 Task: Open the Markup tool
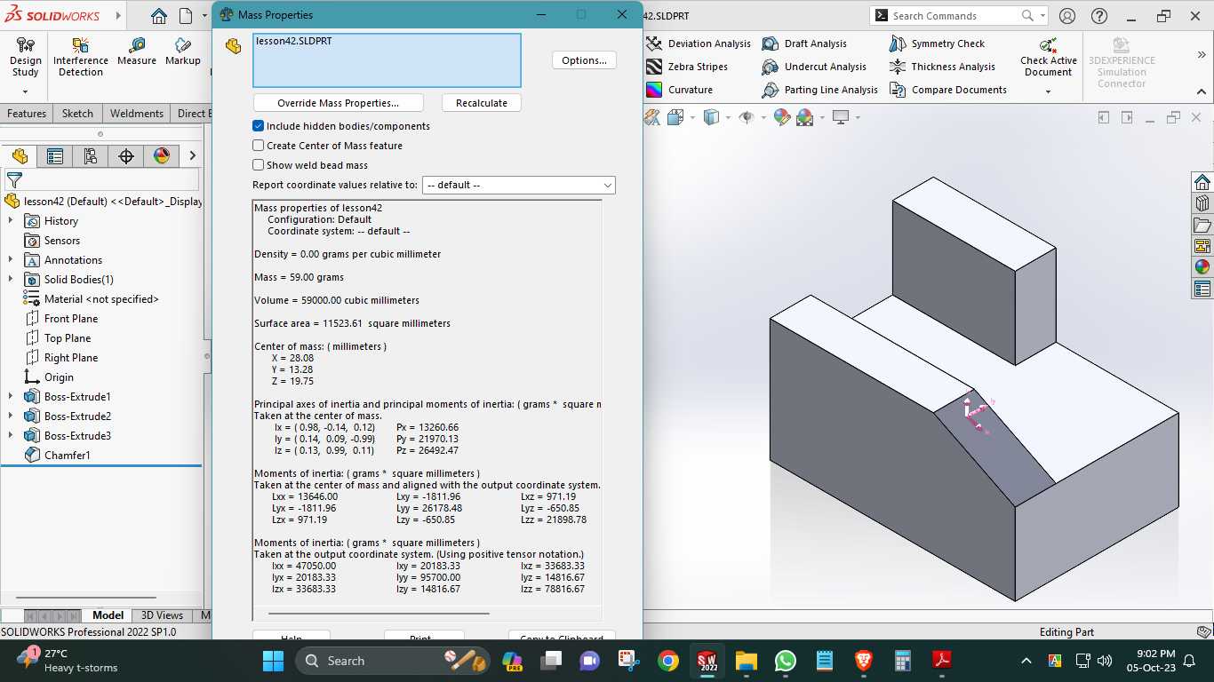point(183,52)
